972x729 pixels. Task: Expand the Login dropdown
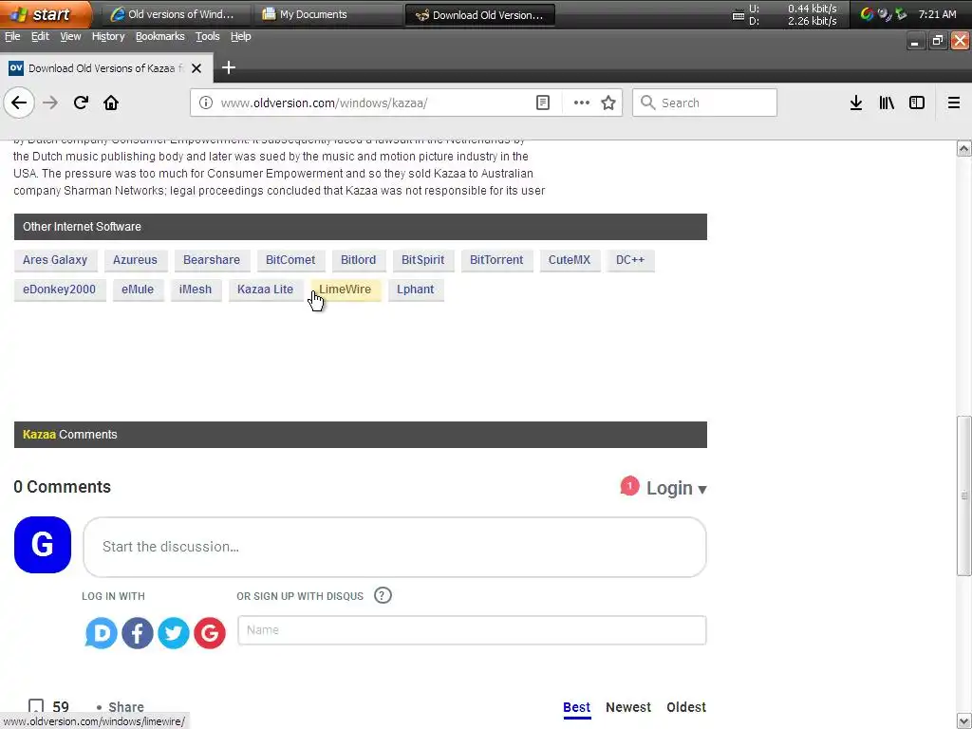pyautogui.click(x=676, y=489)
